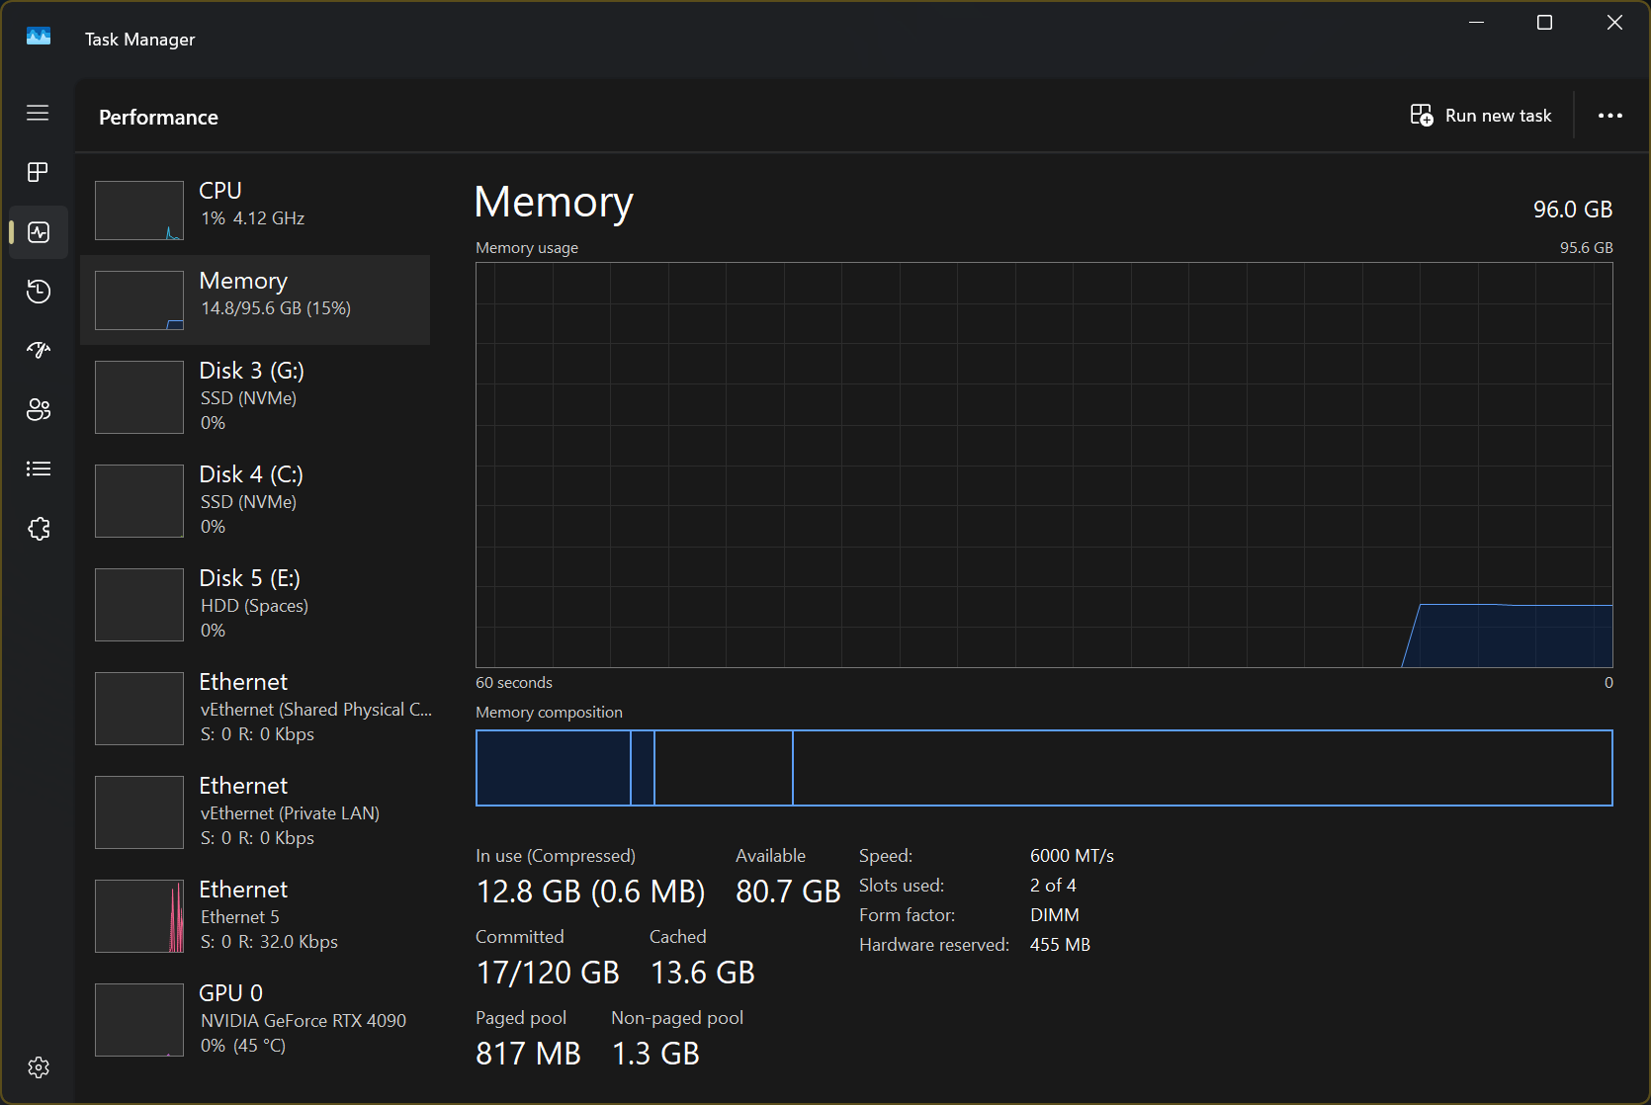
Task: Click the Available 80.7 GB value
Action: [788, 892]
